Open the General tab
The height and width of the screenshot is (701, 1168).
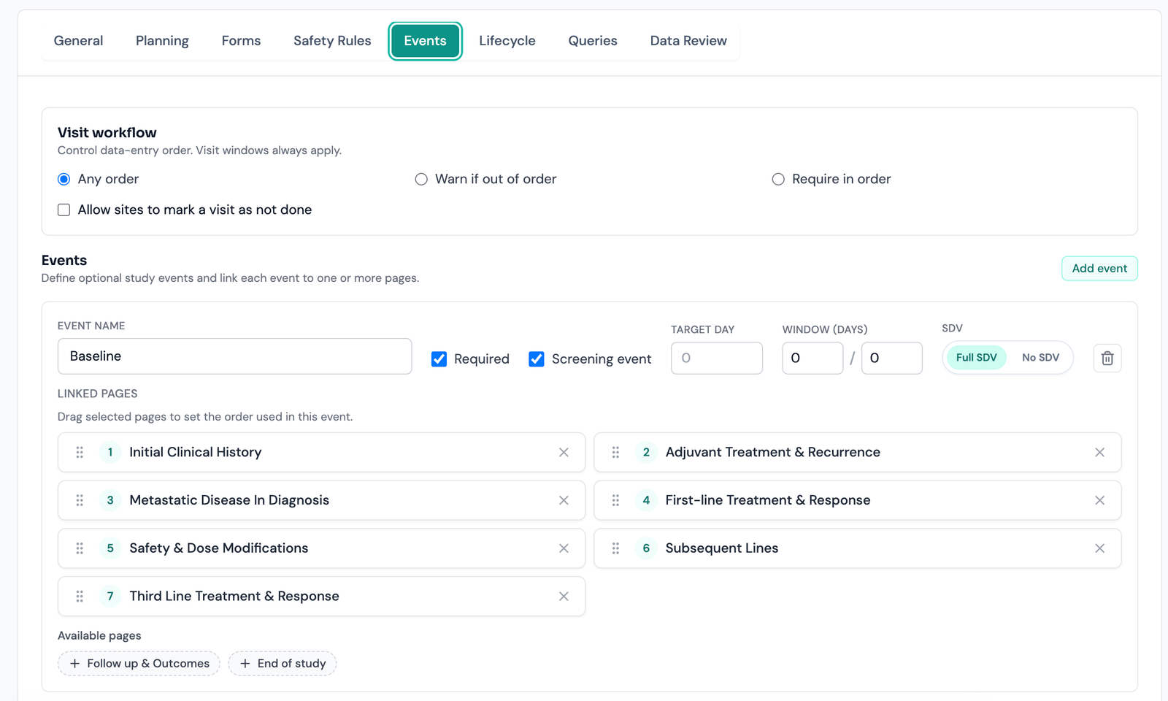coord(78,41)
